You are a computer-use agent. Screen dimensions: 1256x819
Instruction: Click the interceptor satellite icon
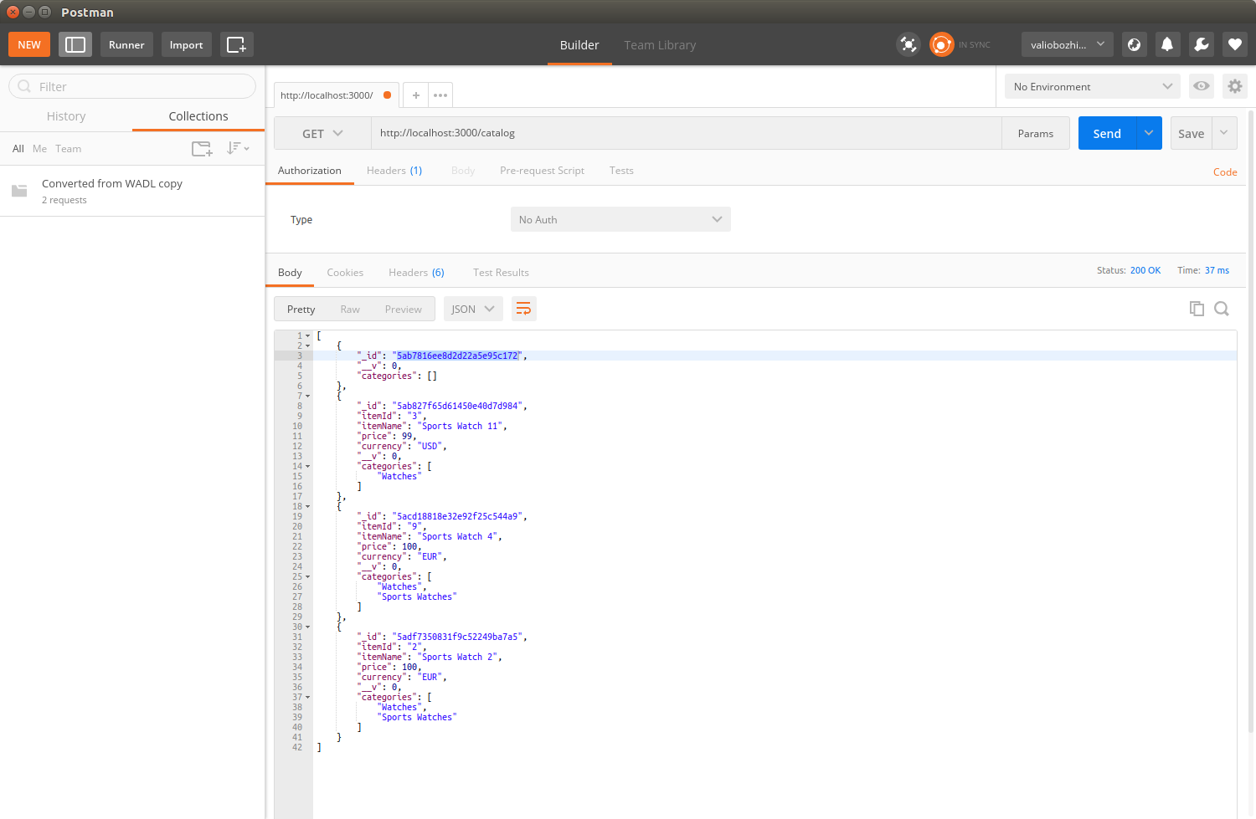pos(909,45)
